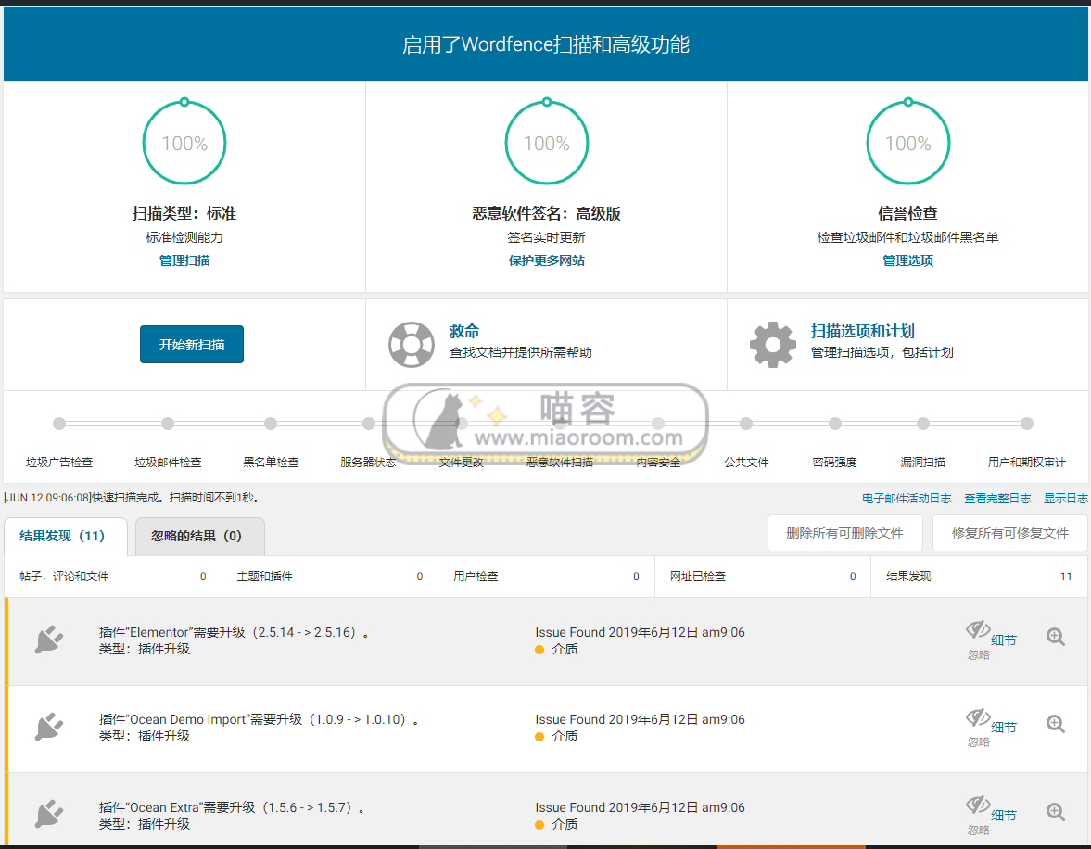Open the 查看完整日志 link
Viewport: 1091px width, 849px height.
(x=997, y=499)
